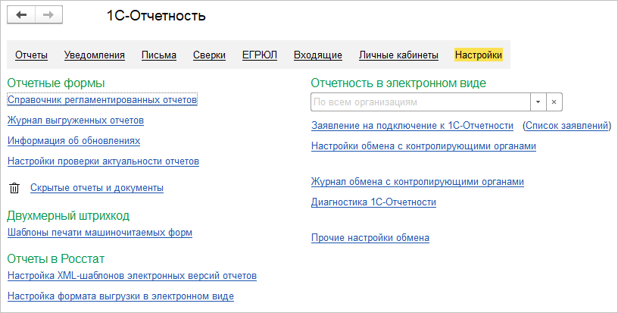Select the highlighted Настройки tab
The image size is (618, 313).
click(479, 55)
